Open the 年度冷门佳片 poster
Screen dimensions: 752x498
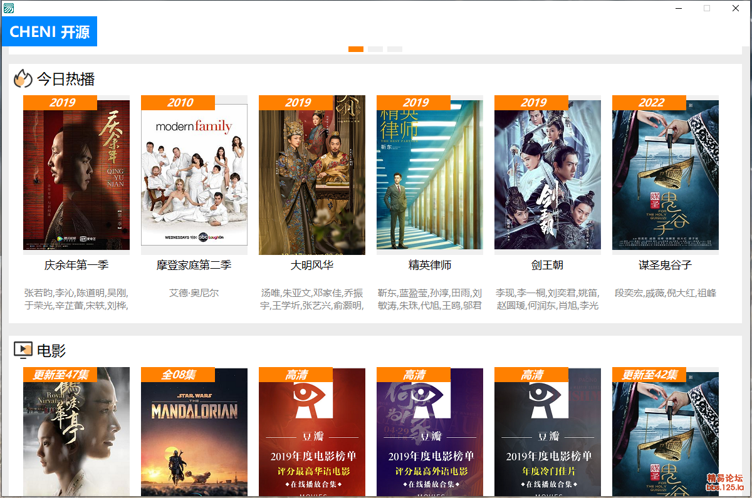pos(548,432)
